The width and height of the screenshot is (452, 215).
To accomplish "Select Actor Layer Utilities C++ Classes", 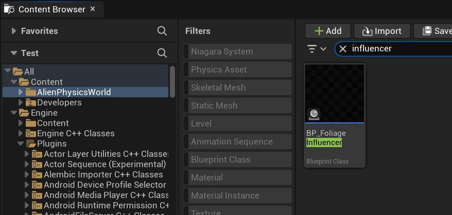I will point(106,154).
